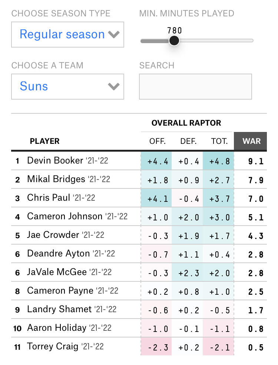Focus the player search box

pos(195,87)
